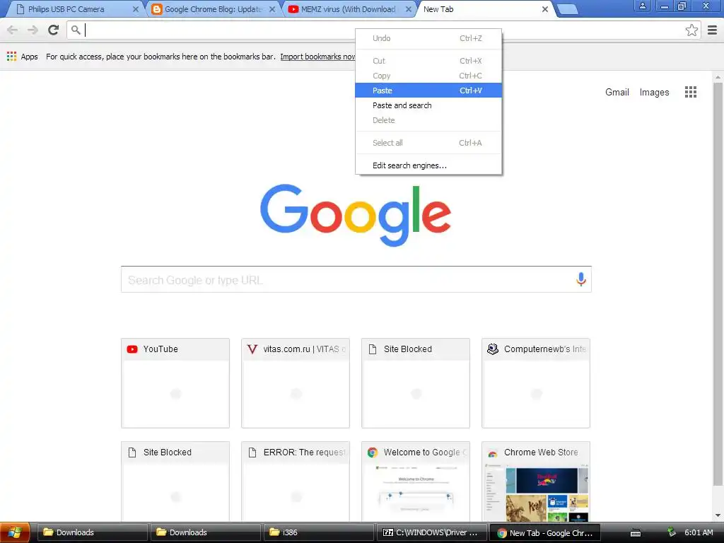Click Undo in the context menu

428,38
